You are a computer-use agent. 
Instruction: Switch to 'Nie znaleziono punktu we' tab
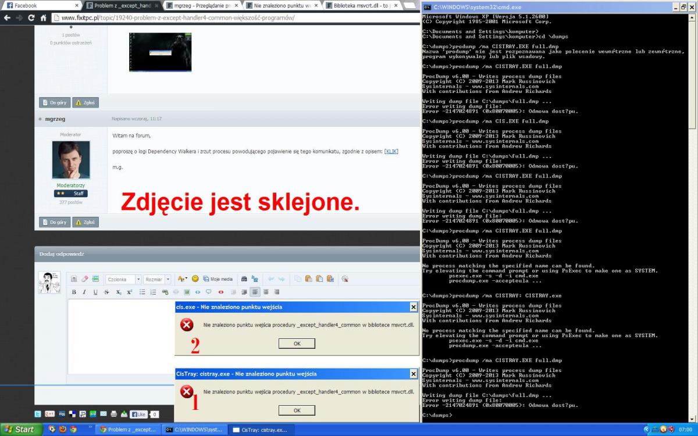point(282,5)
